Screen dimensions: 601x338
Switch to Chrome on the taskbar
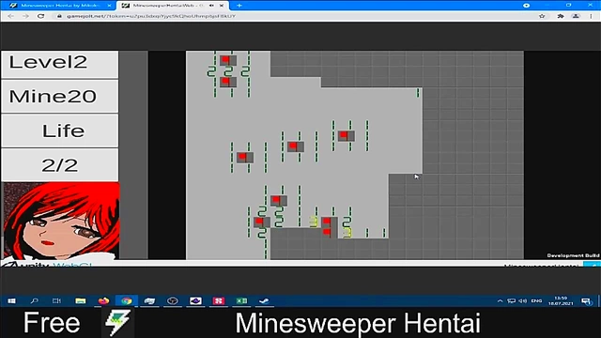tap(127, 300)
